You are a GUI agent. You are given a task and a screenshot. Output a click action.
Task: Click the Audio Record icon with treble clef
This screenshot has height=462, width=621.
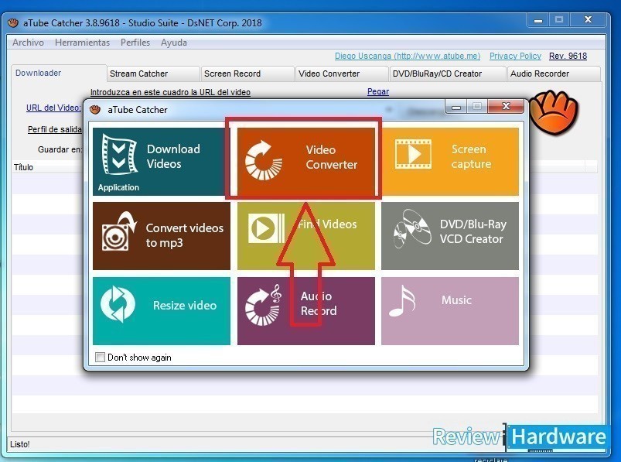[x=264, y=305]
